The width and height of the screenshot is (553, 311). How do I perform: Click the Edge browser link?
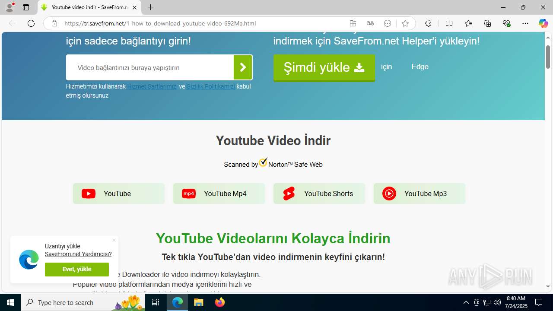click(420, 67)
